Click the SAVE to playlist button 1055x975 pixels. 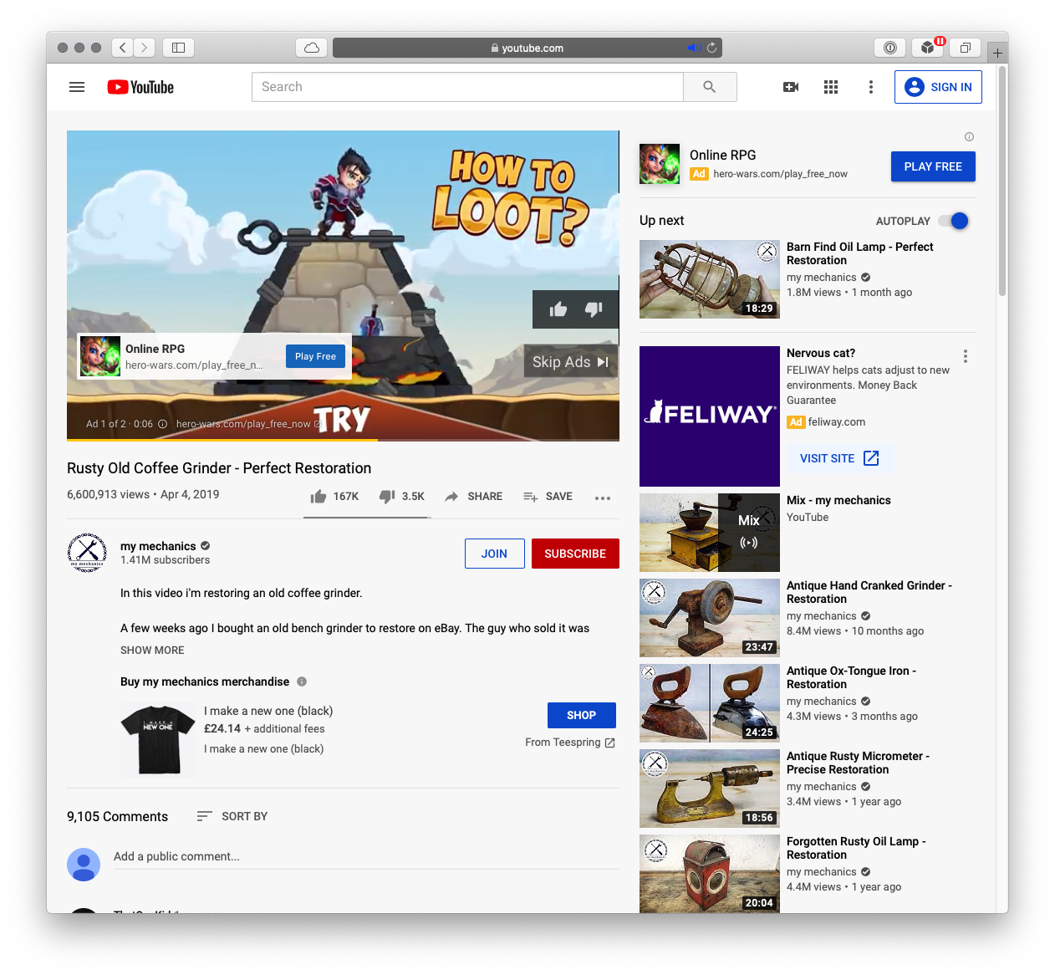(548, 497)
